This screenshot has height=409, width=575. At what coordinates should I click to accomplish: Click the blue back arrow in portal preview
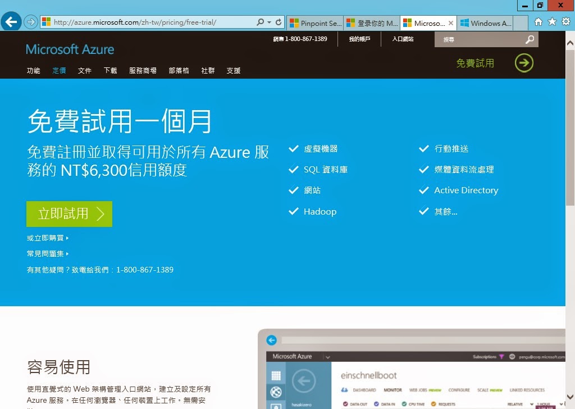[272, 340]
